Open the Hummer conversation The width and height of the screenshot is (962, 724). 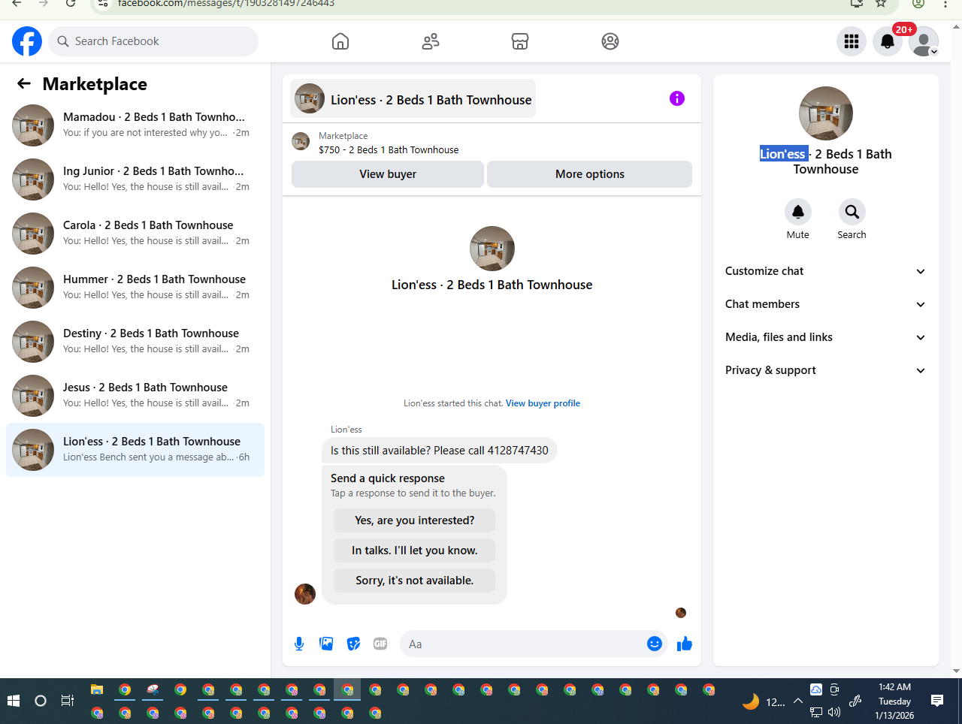(135, 288)
